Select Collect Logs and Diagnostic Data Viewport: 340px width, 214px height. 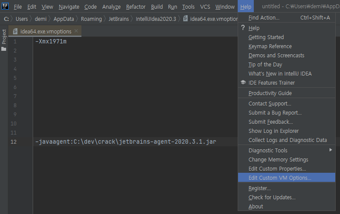pos(286,140)
